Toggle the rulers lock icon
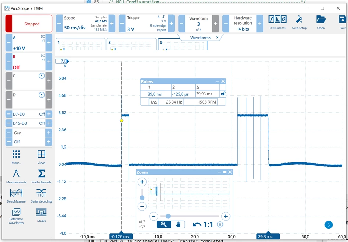Image resolution: width=348 pixels, height=242 pixels. [223, 94]
